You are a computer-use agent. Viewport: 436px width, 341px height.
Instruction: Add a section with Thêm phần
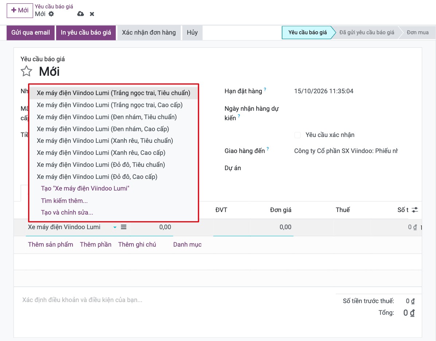click(96, 244)
